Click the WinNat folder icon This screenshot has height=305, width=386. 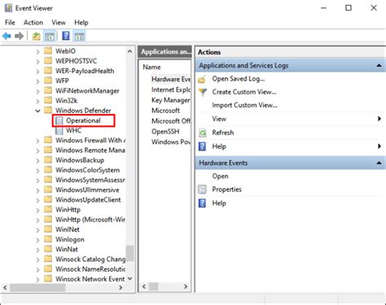click(x=48, y=249)
